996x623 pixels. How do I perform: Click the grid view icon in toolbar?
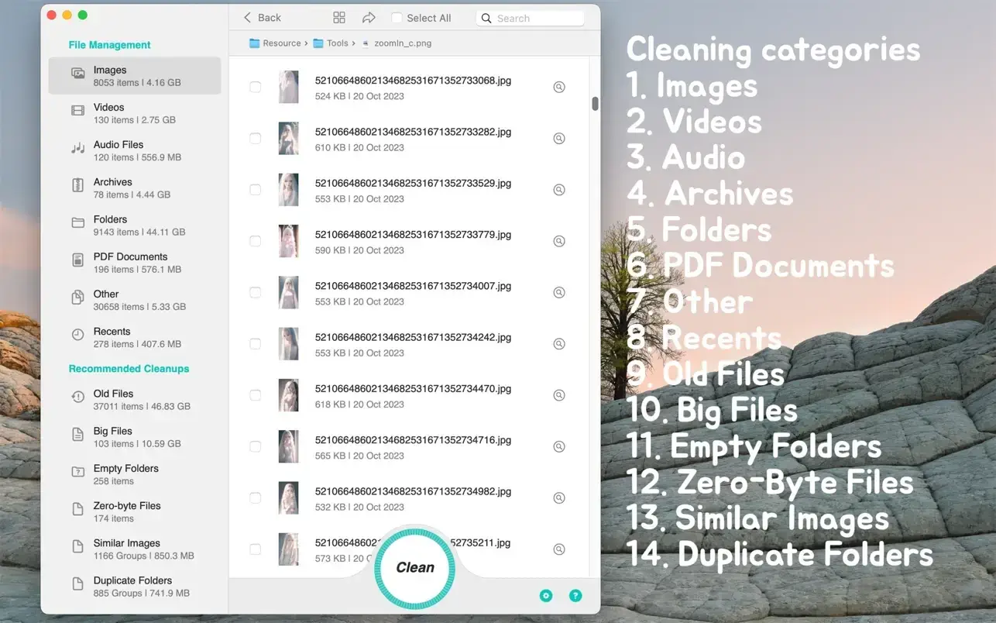coord(338,18)
